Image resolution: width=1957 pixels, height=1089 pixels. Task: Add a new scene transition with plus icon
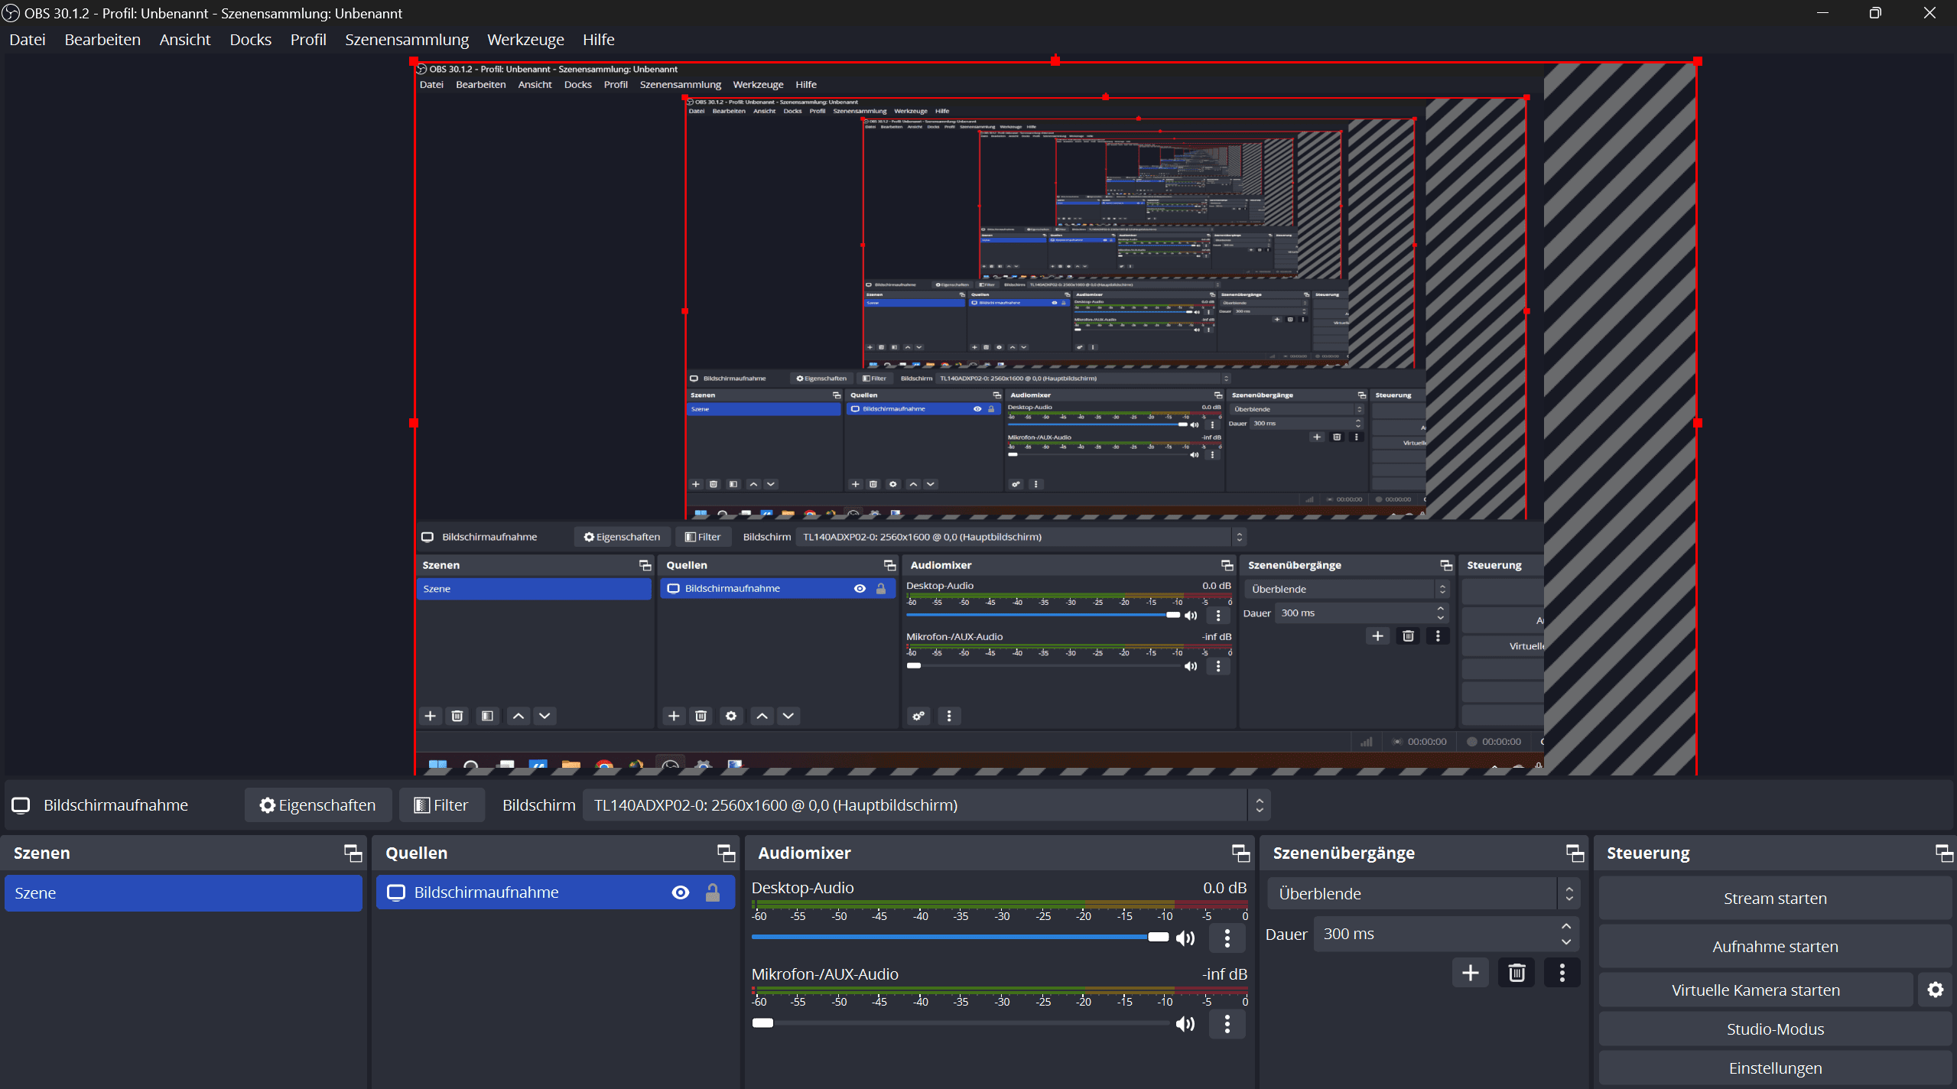tap(1470, 973)
